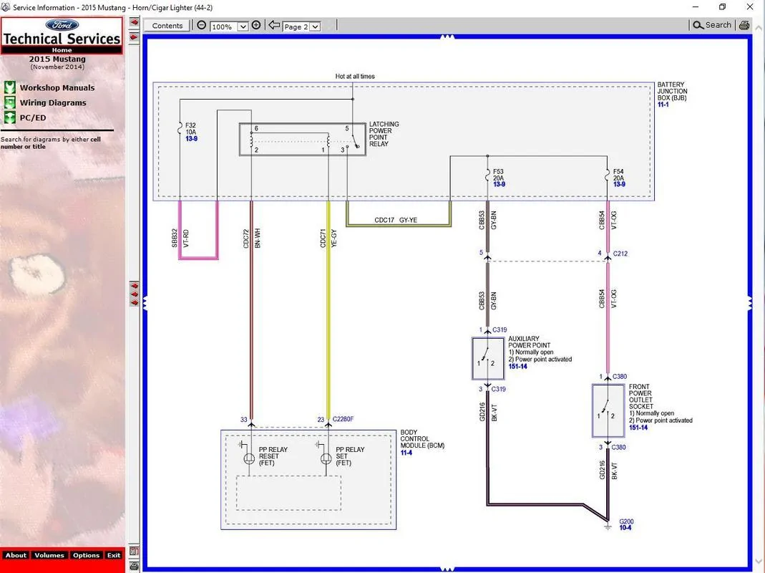Follow the 13-9 link under F32 10A
The width and height of the screenshot is (765, 573).
(191, 139)
